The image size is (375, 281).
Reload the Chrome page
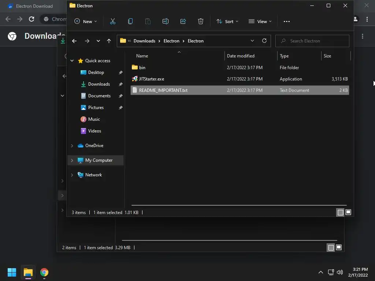coord(31,19)
